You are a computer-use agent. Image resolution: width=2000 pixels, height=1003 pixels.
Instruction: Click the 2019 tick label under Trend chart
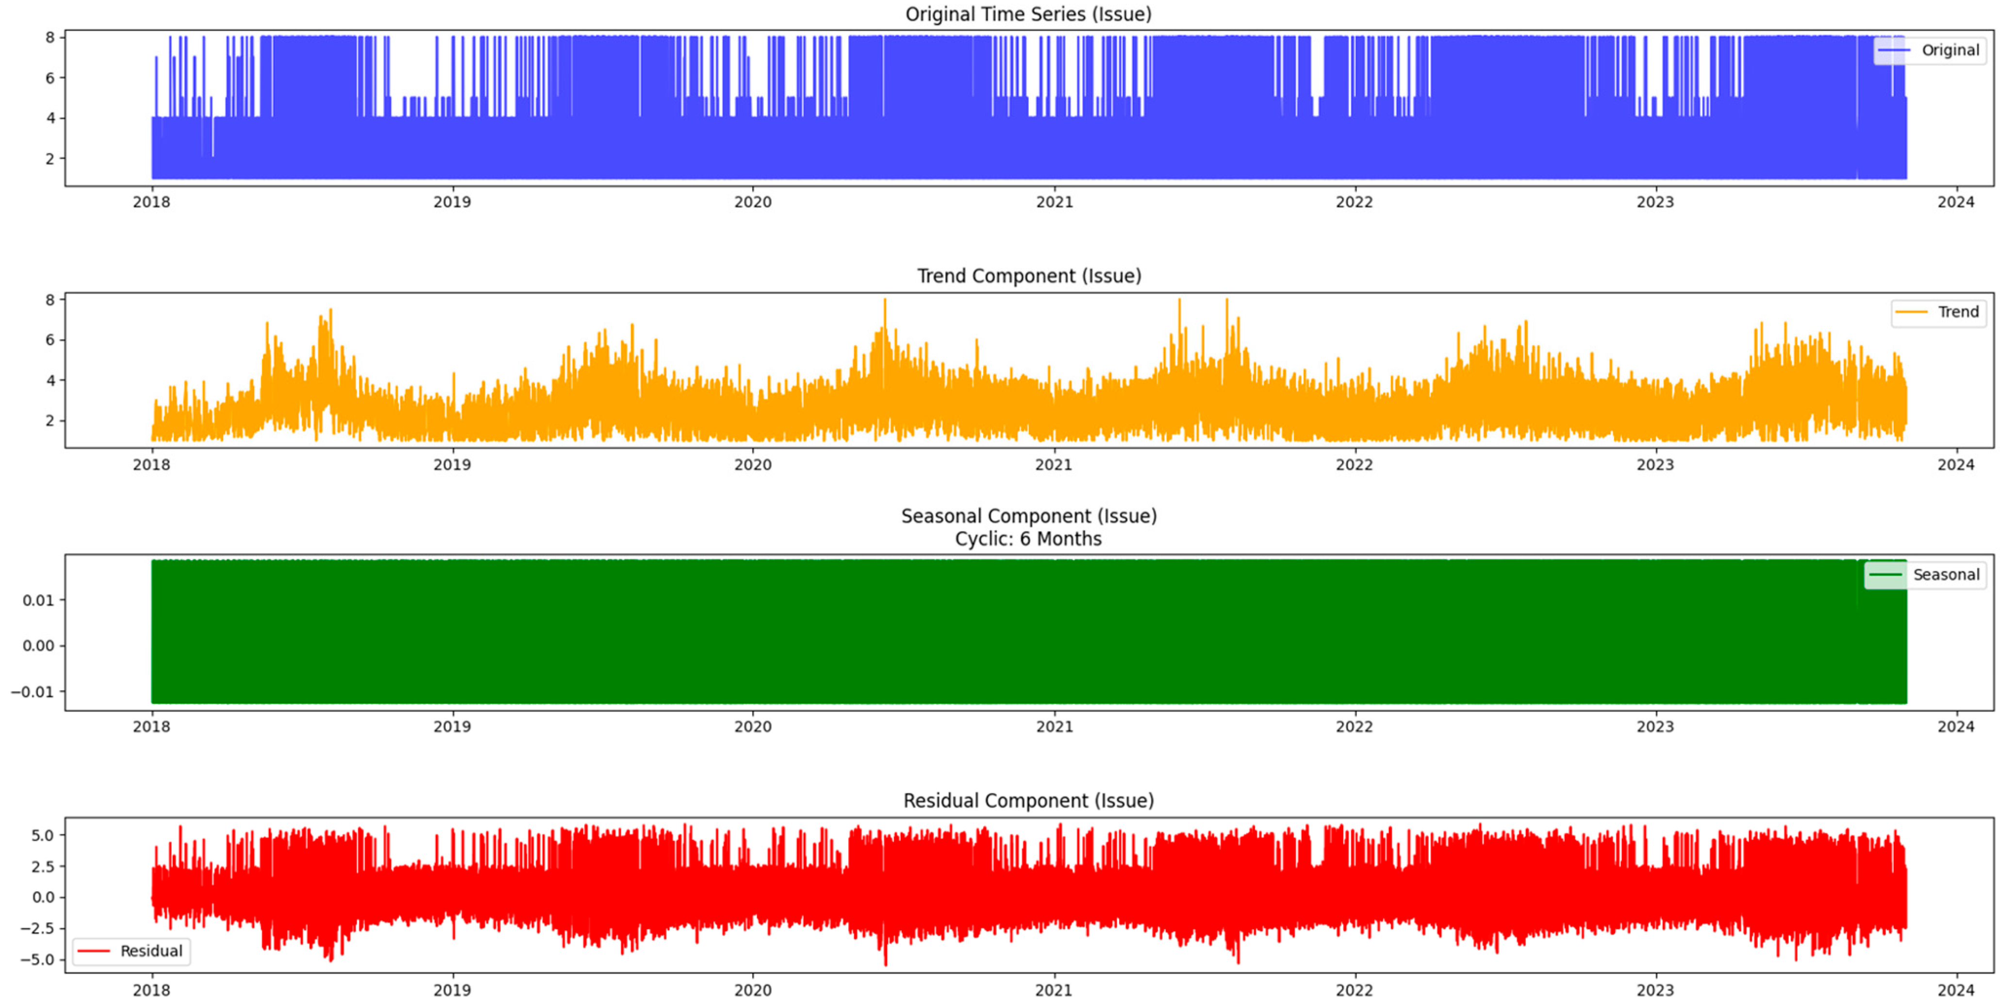coord(452,465)
